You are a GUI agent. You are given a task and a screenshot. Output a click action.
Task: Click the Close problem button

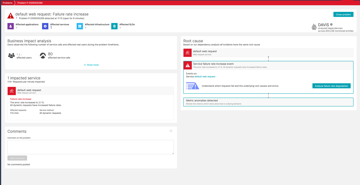click(x=343, y=14)
